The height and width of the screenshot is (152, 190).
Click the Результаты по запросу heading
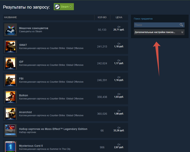click(26, 7)
